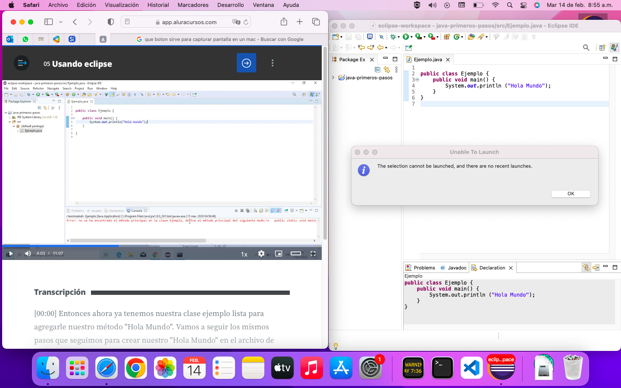
Task: Click the Package Explorer view menu dots
Action: point(396,69)
